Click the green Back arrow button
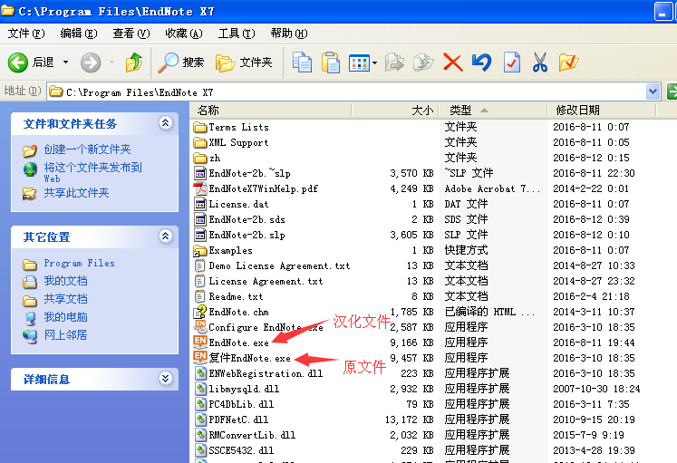The image size is (677, 463). pos(18,63)
